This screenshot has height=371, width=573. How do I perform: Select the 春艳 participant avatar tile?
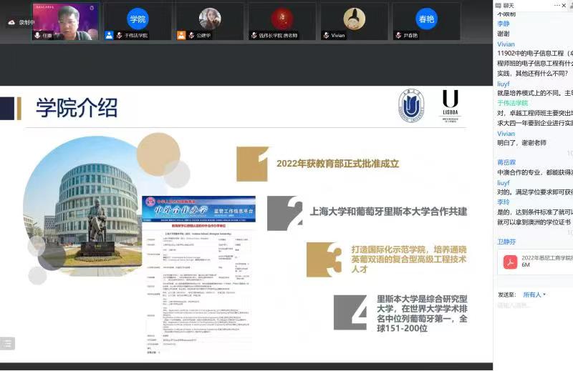click(x=425, y=19)
